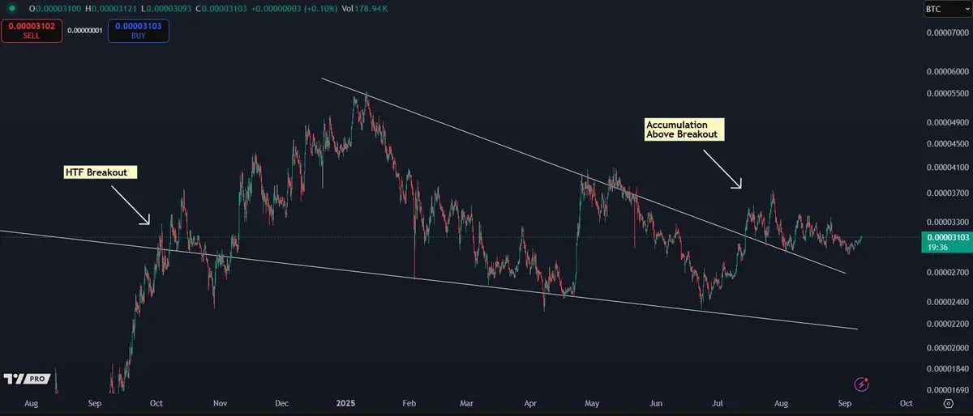Open the lightning flash alerts icon
Screen dimensions: 973x416
click(x=863, y=384)
